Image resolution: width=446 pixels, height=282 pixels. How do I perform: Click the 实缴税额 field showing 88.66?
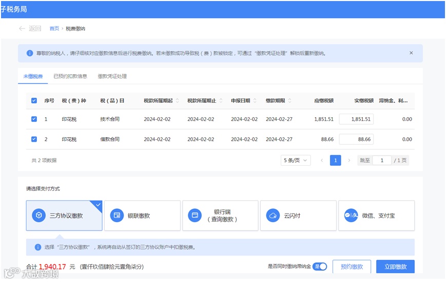[x=356, y=139]
